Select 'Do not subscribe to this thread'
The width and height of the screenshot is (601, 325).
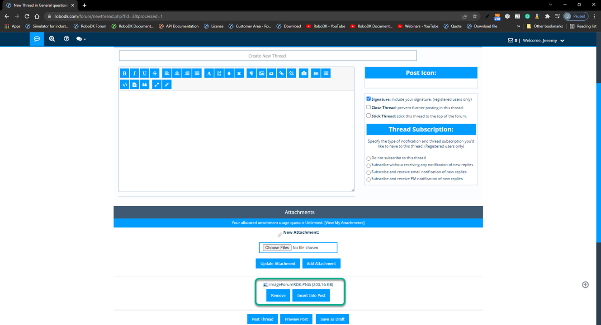pyautogui.click(x=369, y=158)
